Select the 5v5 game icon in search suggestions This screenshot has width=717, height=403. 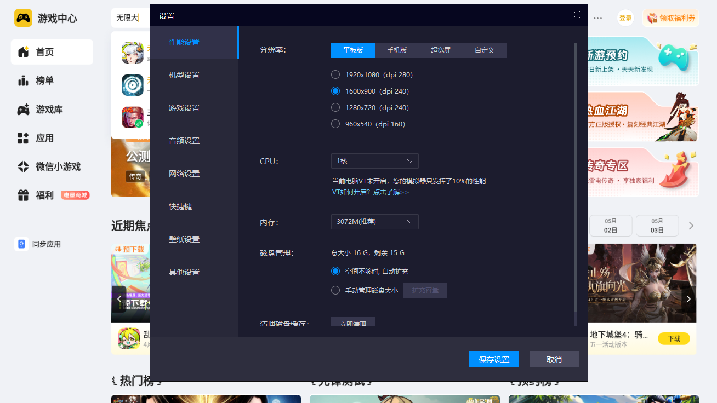coord(132,117)
